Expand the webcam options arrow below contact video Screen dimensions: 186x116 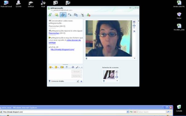pos(135,58)
